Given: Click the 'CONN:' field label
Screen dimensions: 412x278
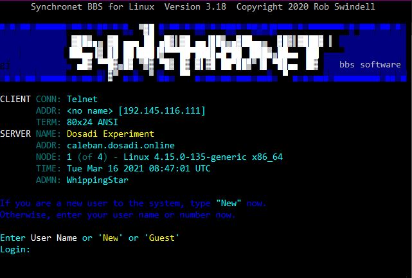Looking at the screenshot, I should click(x=48, y=100).
